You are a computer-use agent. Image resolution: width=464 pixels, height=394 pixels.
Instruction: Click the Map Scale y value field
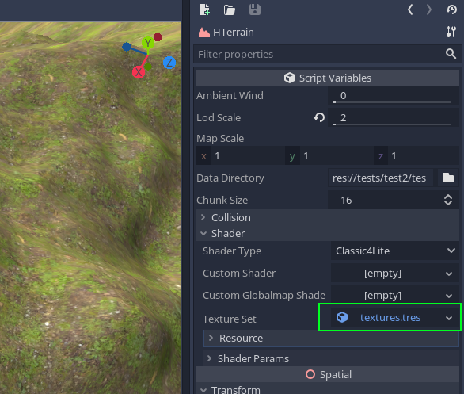click(x=337, y=156)
